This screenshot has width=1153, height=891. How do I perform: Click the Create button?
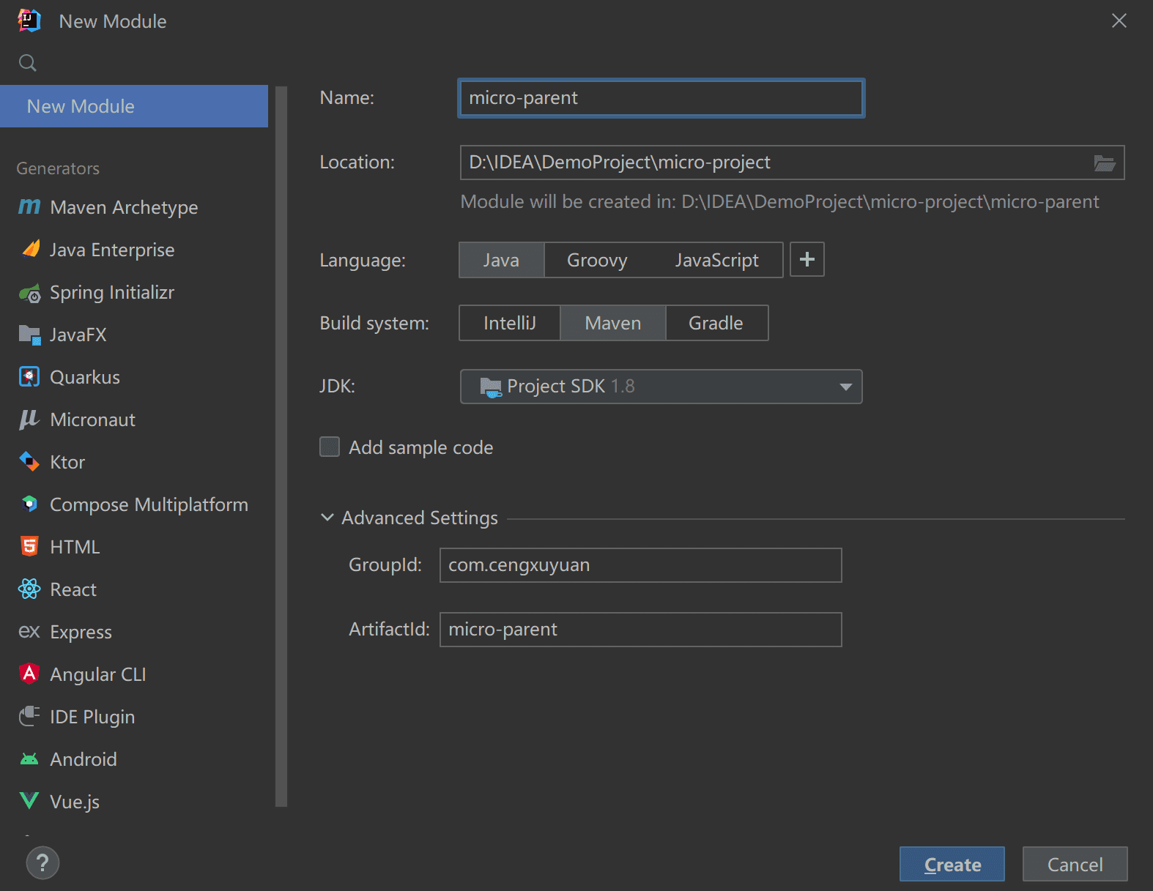pyautogui.click(x=952, y=865)
